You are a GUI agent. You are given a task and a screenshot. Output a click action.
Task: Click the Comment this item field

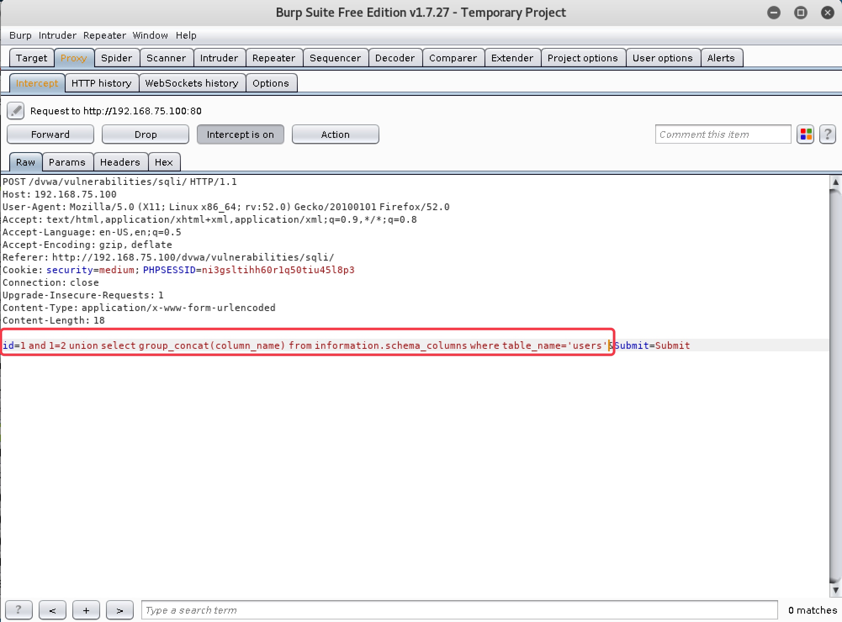click(723, 134)
